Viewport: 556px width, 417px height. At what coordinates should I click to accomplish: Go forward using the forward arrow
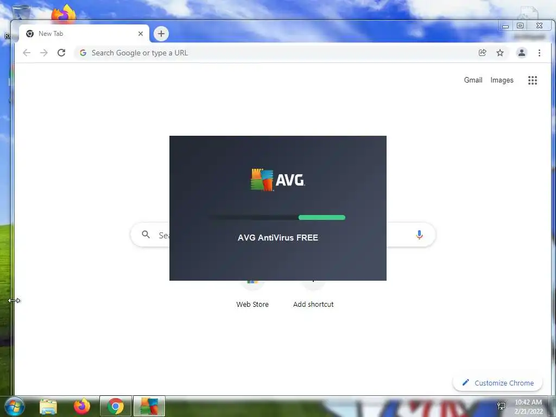[43, 53]
